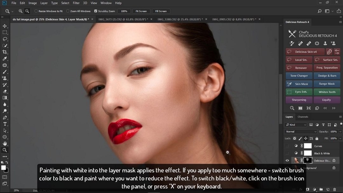Hide the Delicious Skin layer eye icon
The height and width of the screenshot is (193, 343).
pyautogui.click(x=287, y=160)
